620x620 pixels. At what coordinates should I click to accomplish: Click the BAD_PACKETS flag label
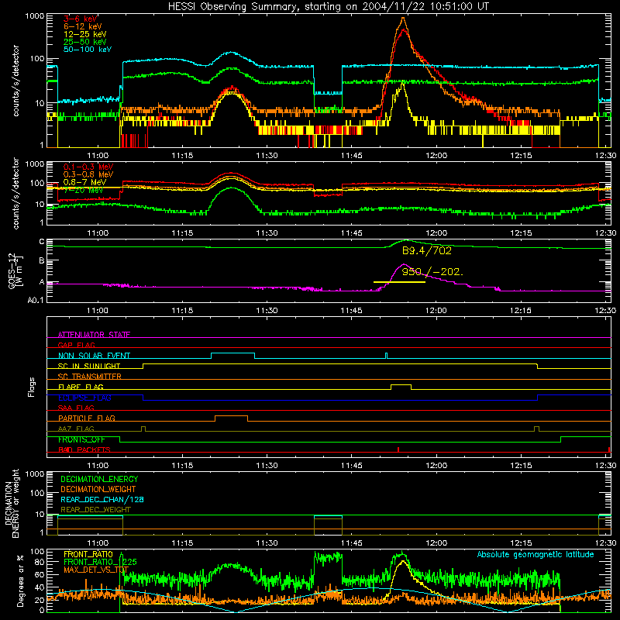84,449
